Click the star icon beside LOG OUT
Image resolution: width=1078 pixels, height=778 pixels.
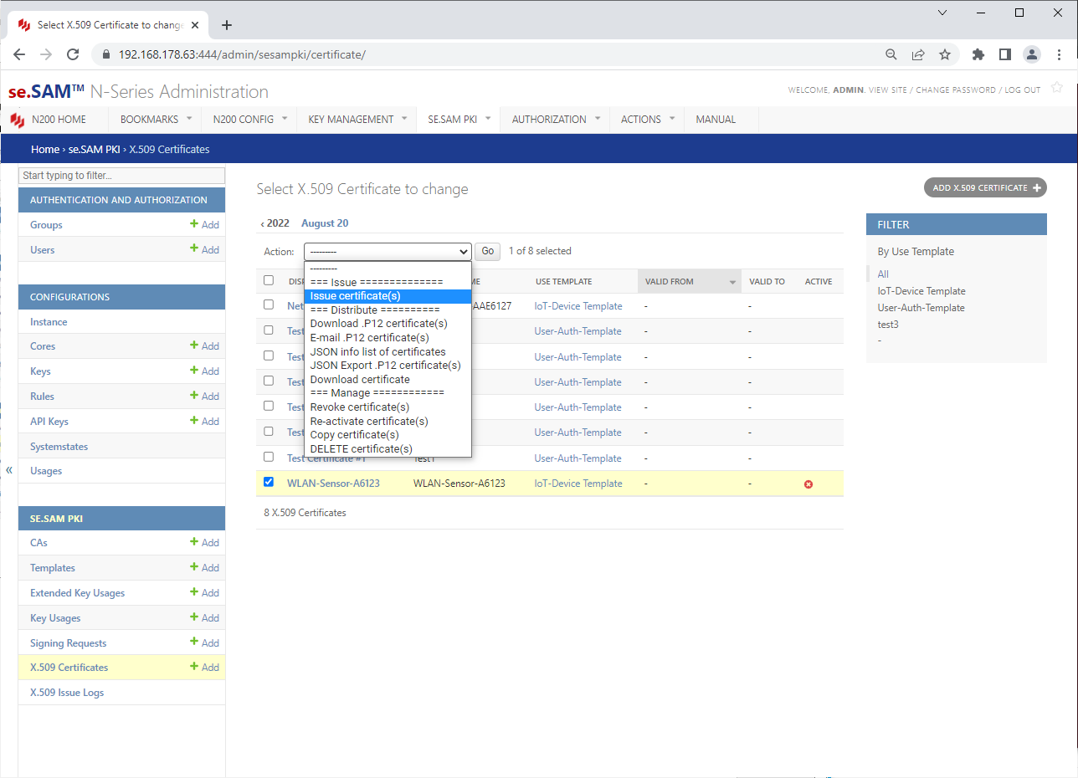click(1057, 87)
